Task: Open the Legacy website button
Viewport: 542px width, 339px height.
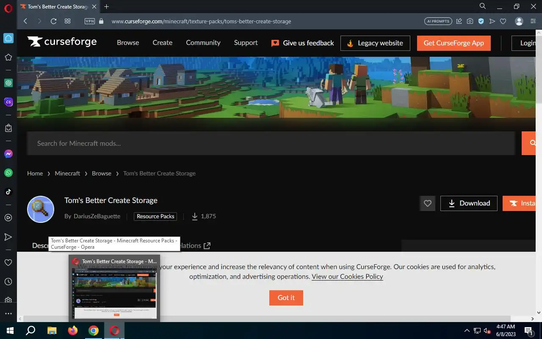Action: click(375, 43)
